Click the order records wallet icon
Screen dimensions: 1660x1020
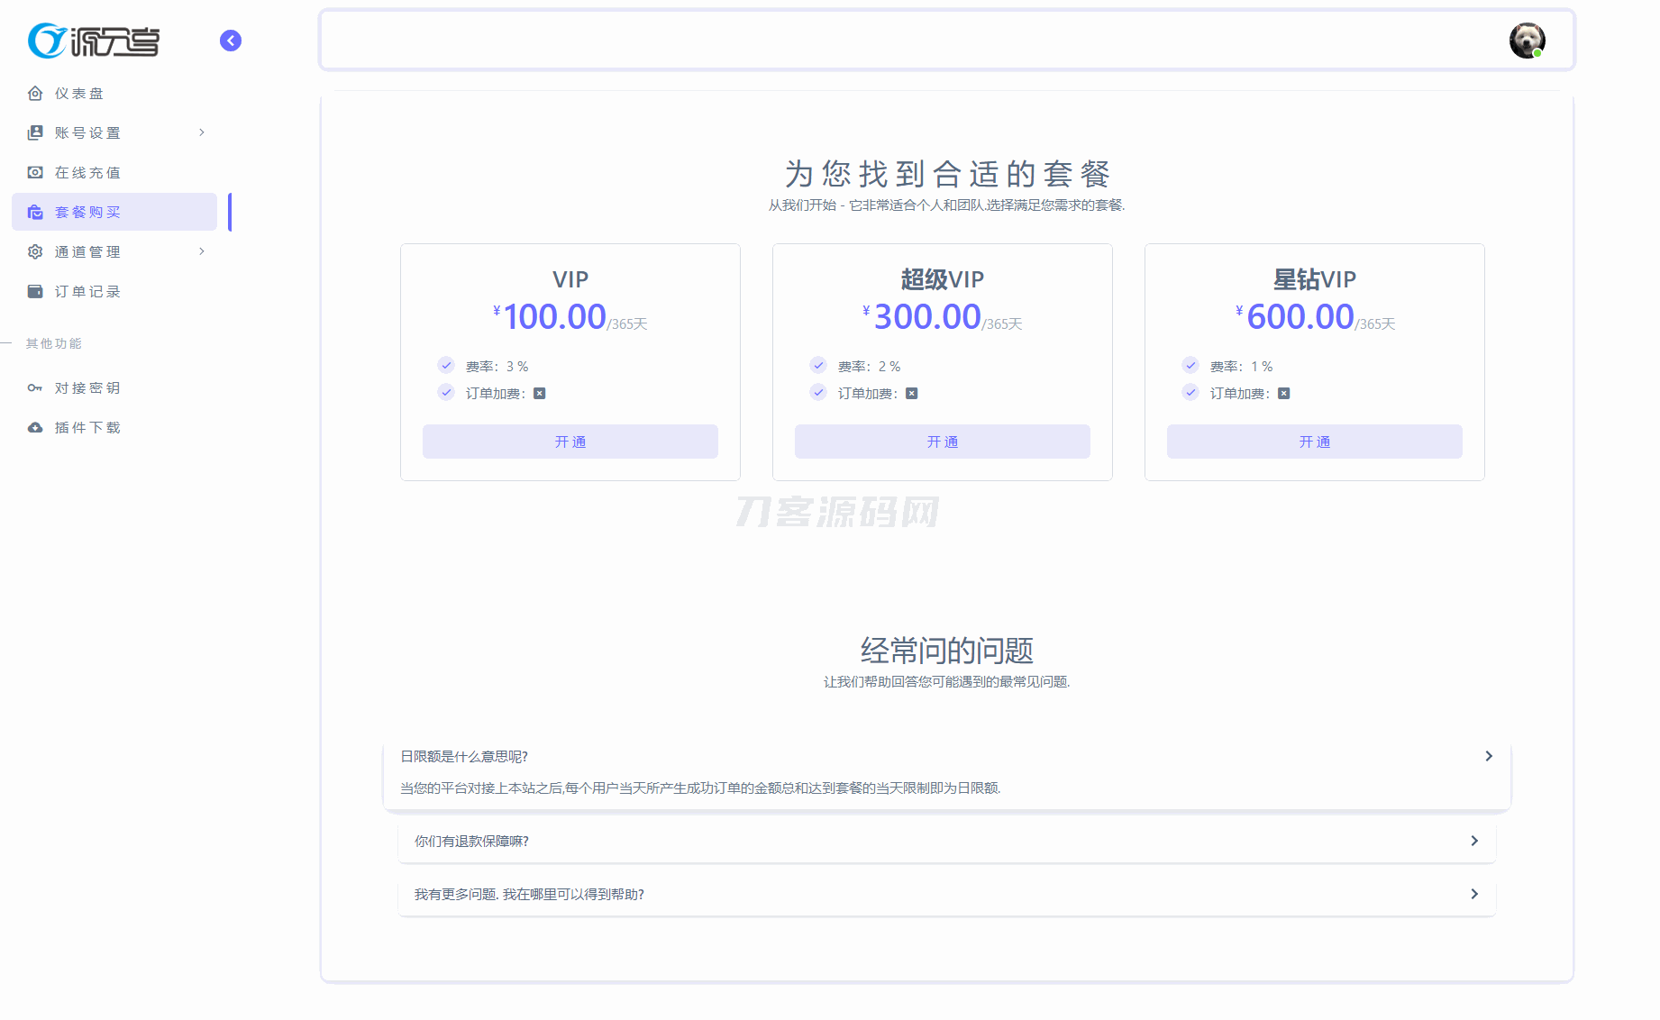35,292
